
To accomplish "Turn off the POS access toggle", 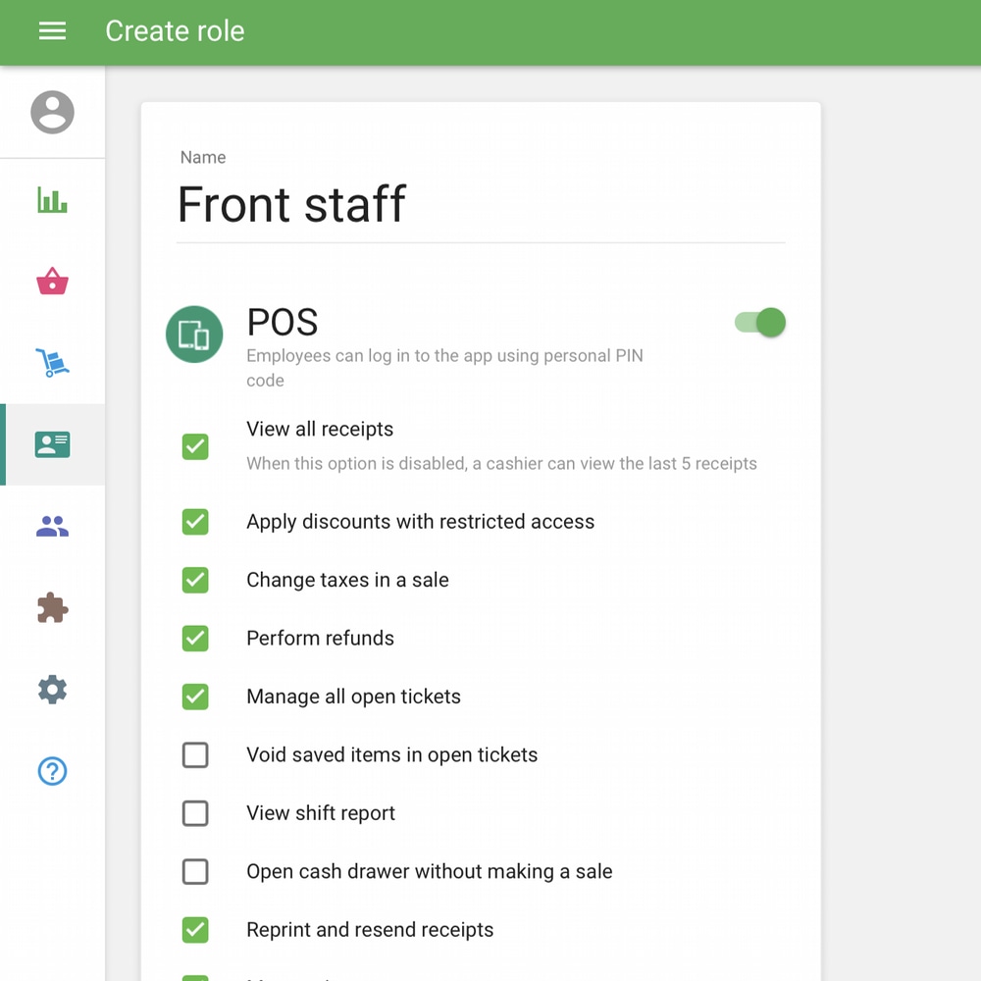I will pos(760,322).
